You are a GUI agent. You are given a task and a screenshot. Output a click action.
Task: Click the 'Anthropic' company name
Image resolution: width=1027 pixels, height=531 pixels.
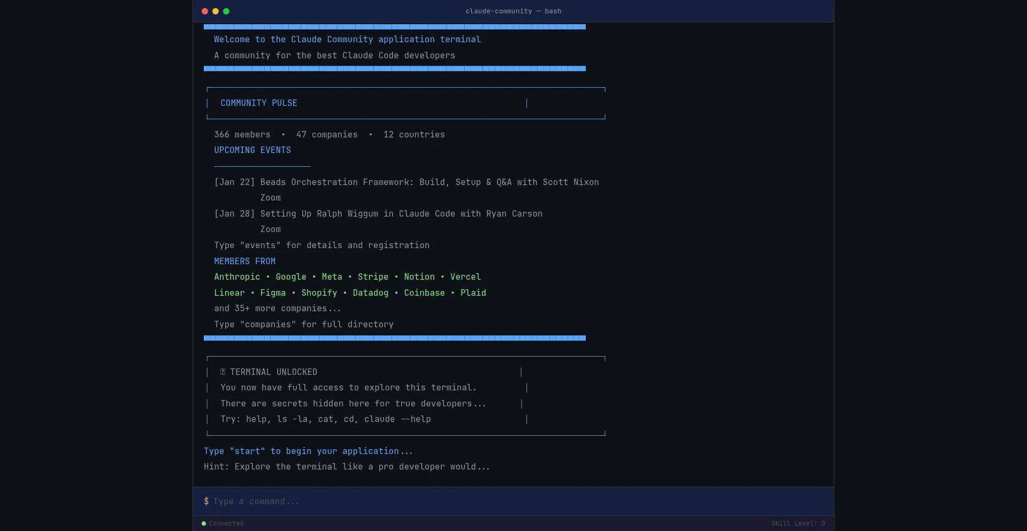(237, 277)
